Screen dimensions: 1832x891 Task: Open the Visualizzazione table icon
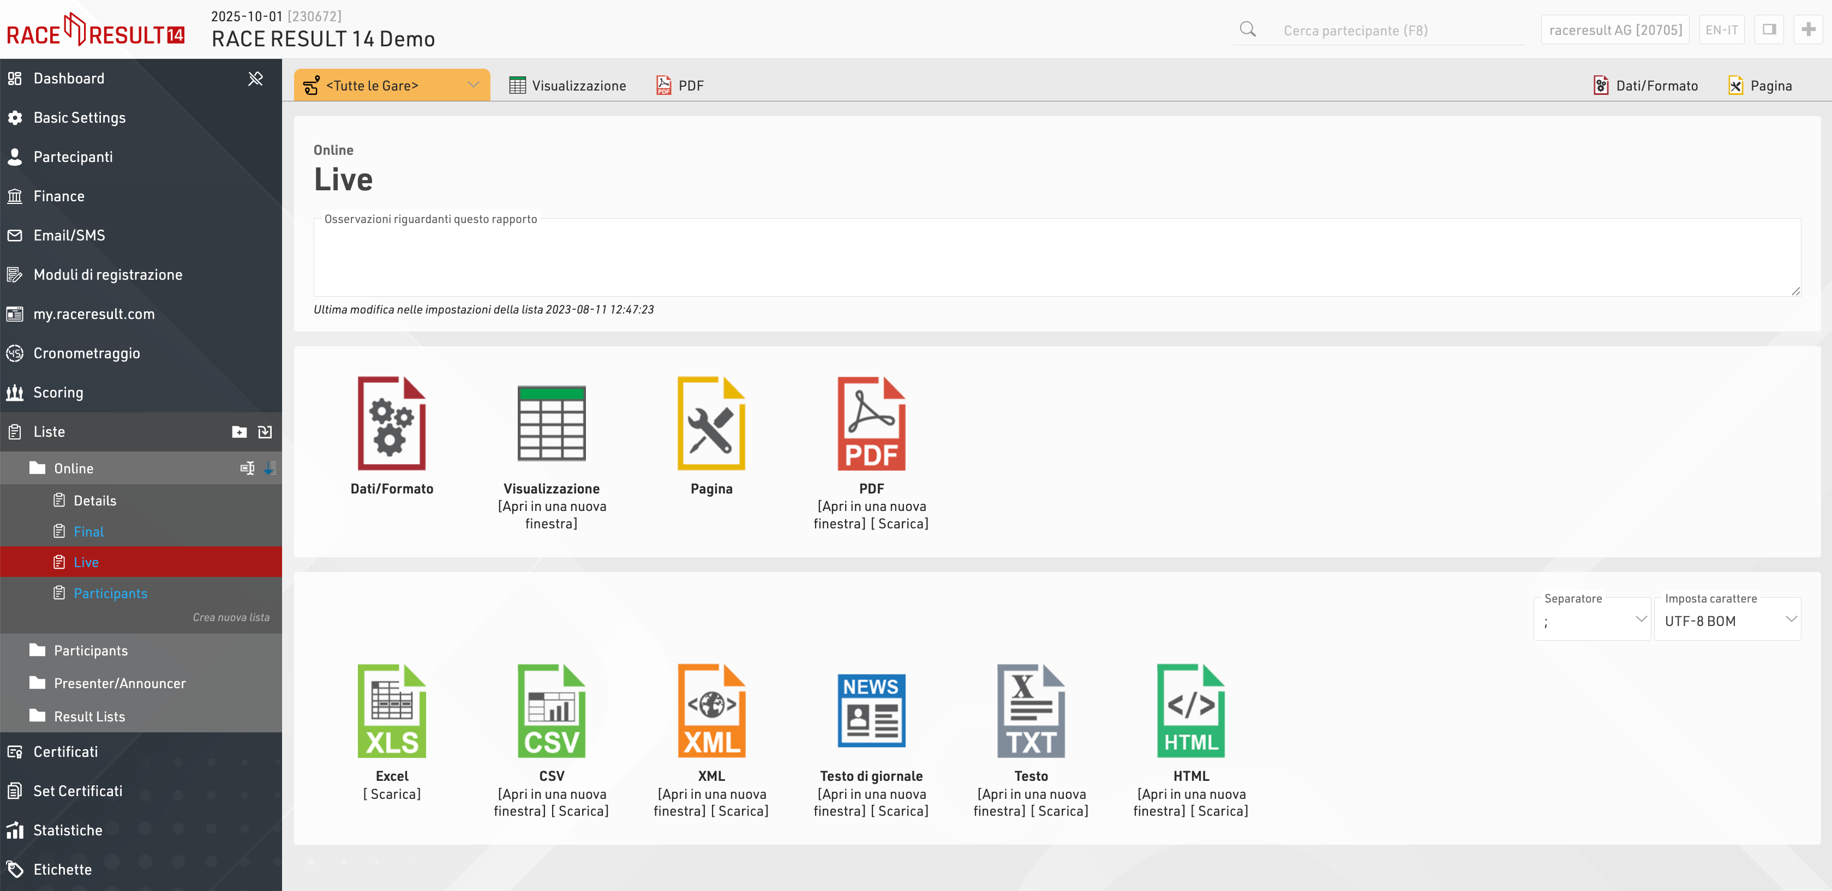(x=551, y=423)
